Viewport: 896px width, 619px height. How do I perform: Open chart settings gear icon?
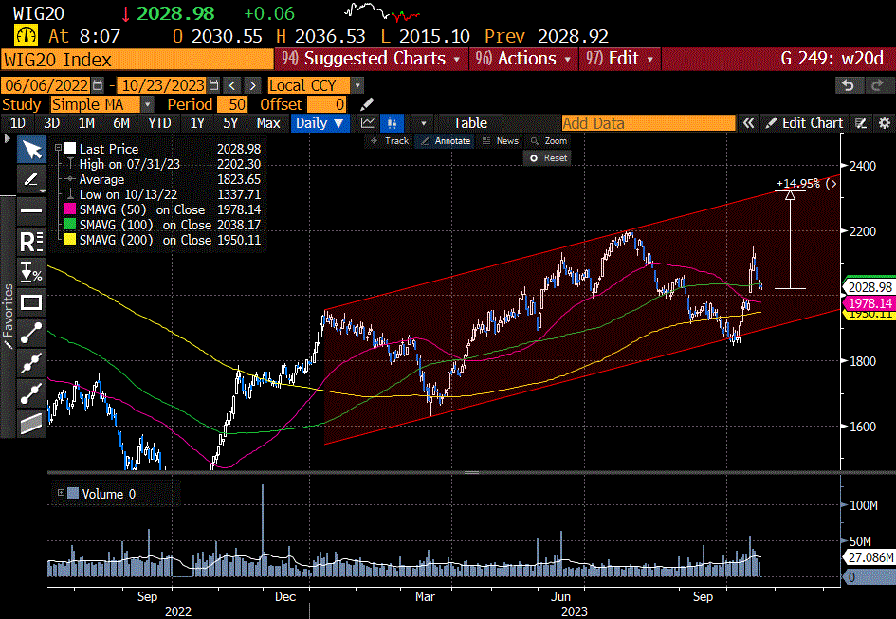(x=884, y=123)
